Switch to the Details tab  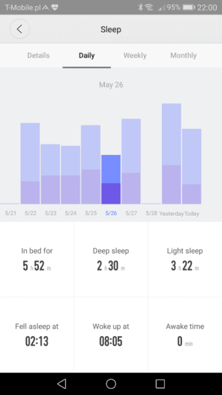pyautogui.click(x=38, y=55)
